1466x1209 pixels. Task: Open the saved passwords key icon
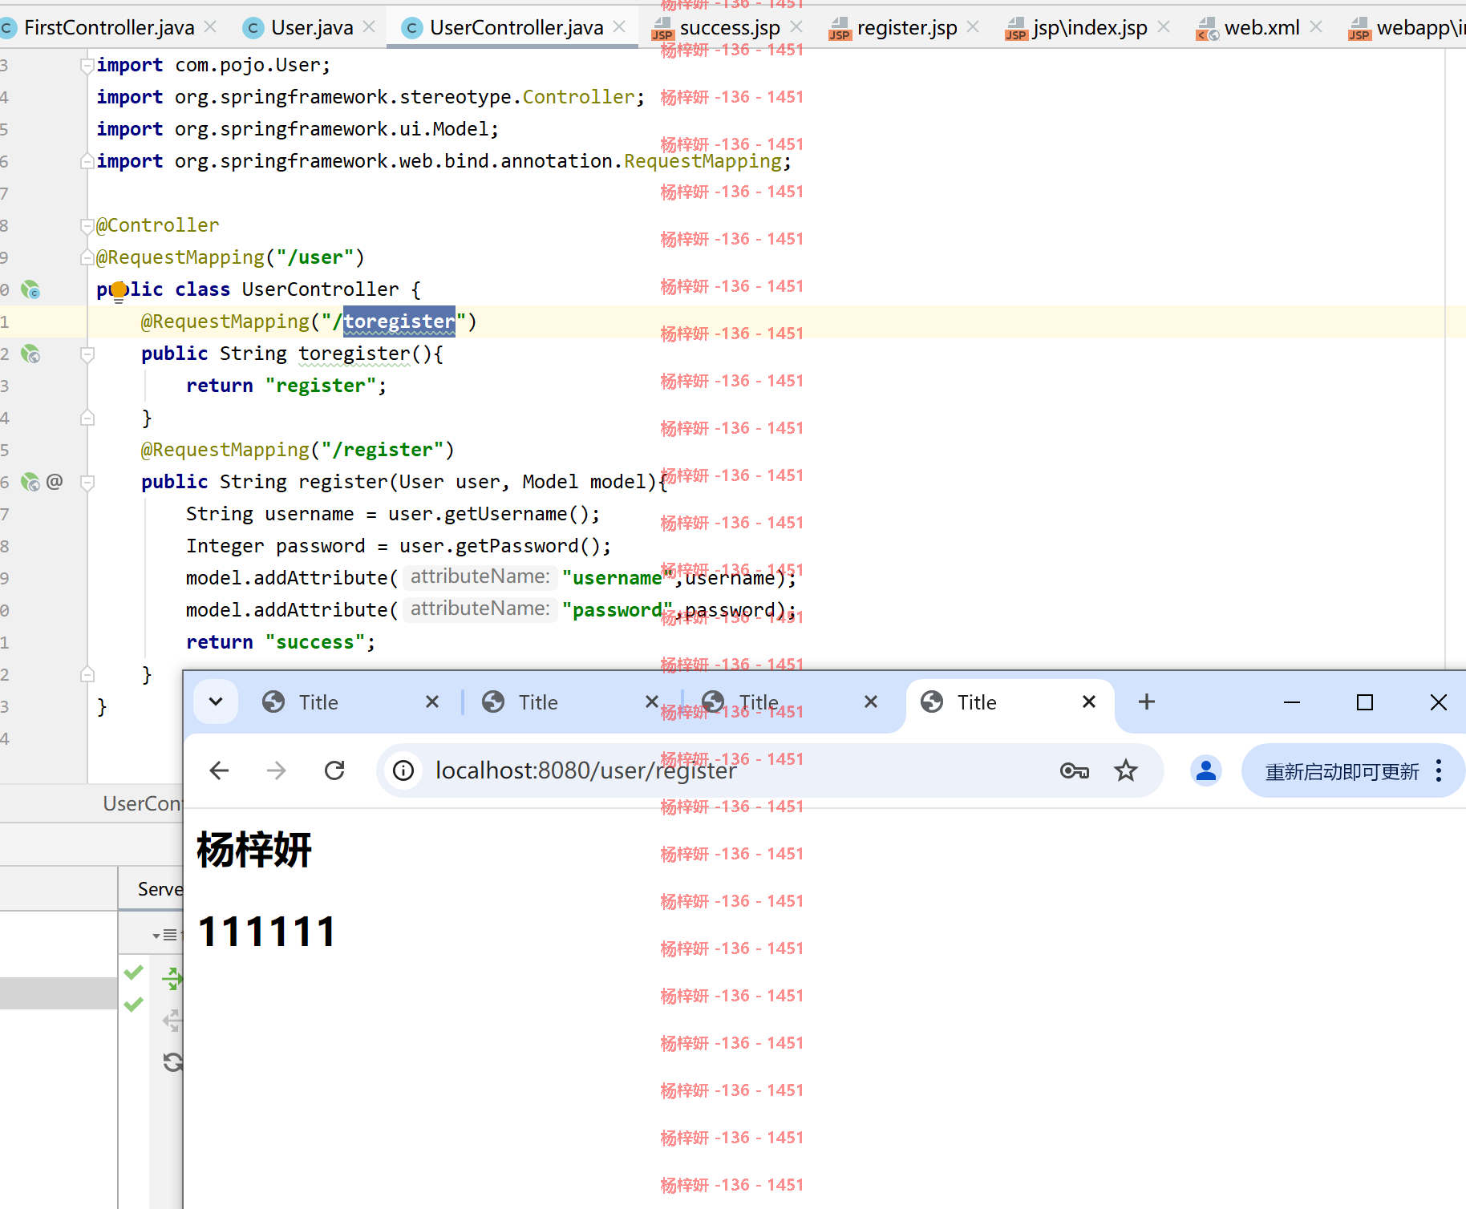(x=1075, y=770)
